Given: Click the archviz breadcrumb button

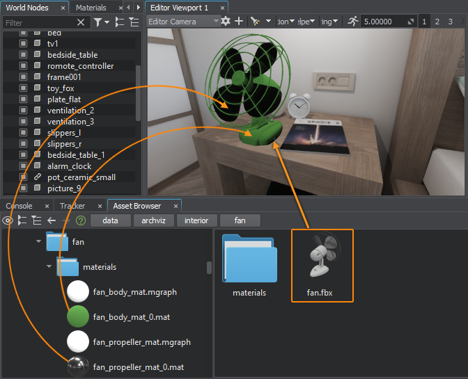Looking at the screenshot, I should point(153,220).
